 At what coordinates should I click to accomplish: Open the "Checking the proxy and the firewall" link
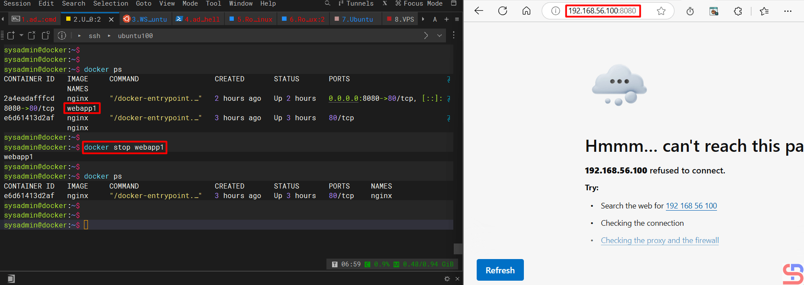659,240
